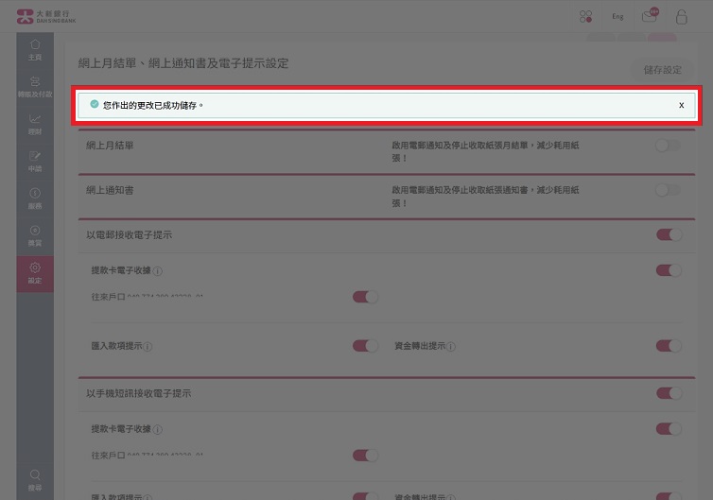Toggle 匯入款項提示 switch under email alerts
The width and height of the screenshot is (713, 500).
(365, 346)
